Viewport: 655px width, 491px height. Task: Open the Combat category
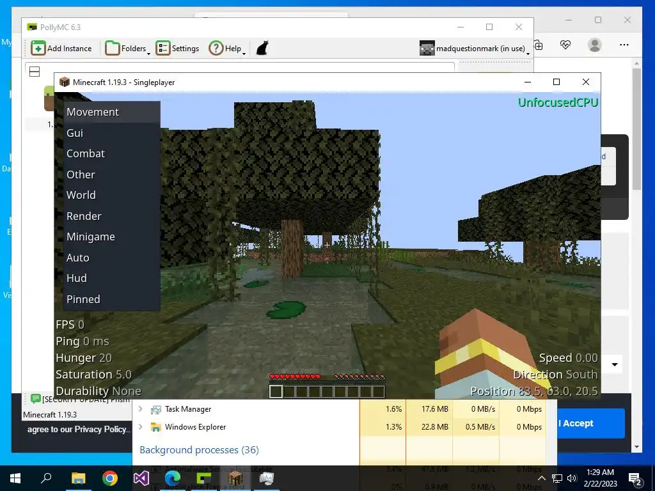[x=111, y=153]
